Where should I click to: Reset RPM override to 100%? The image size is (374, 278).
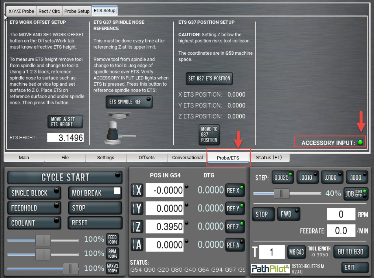112,254
